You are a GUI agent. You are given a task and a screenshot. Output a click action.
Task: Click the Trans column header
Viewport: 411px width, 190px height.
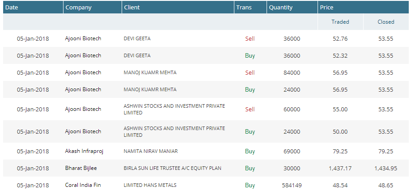tap(244, 8)
